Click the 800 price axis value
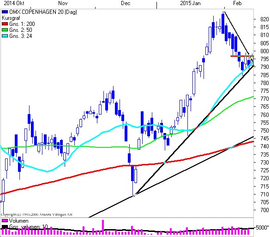270x237 pixels. tap(264, 51)
